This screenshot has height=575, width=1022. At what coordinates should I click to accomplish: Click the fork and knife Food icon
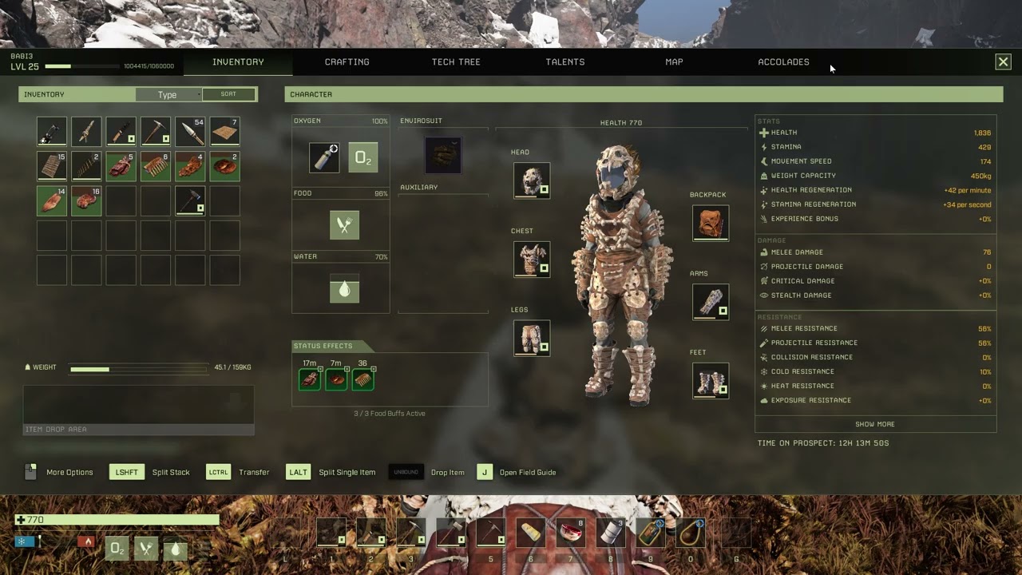coord(345,226)
